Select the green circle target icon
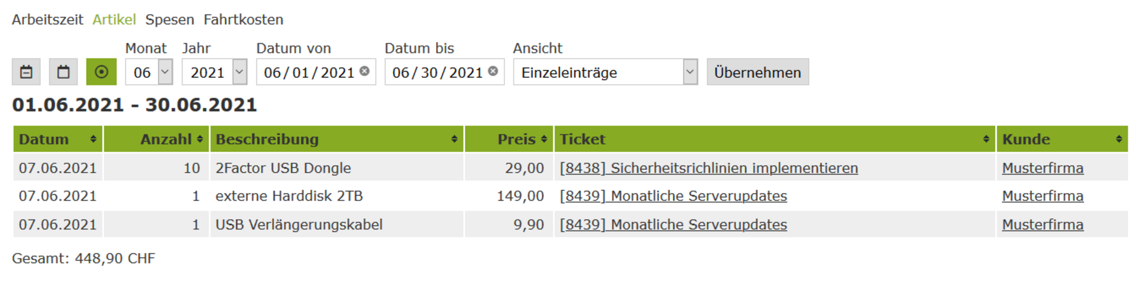The image size is (1139, 281). coord(101,72)
